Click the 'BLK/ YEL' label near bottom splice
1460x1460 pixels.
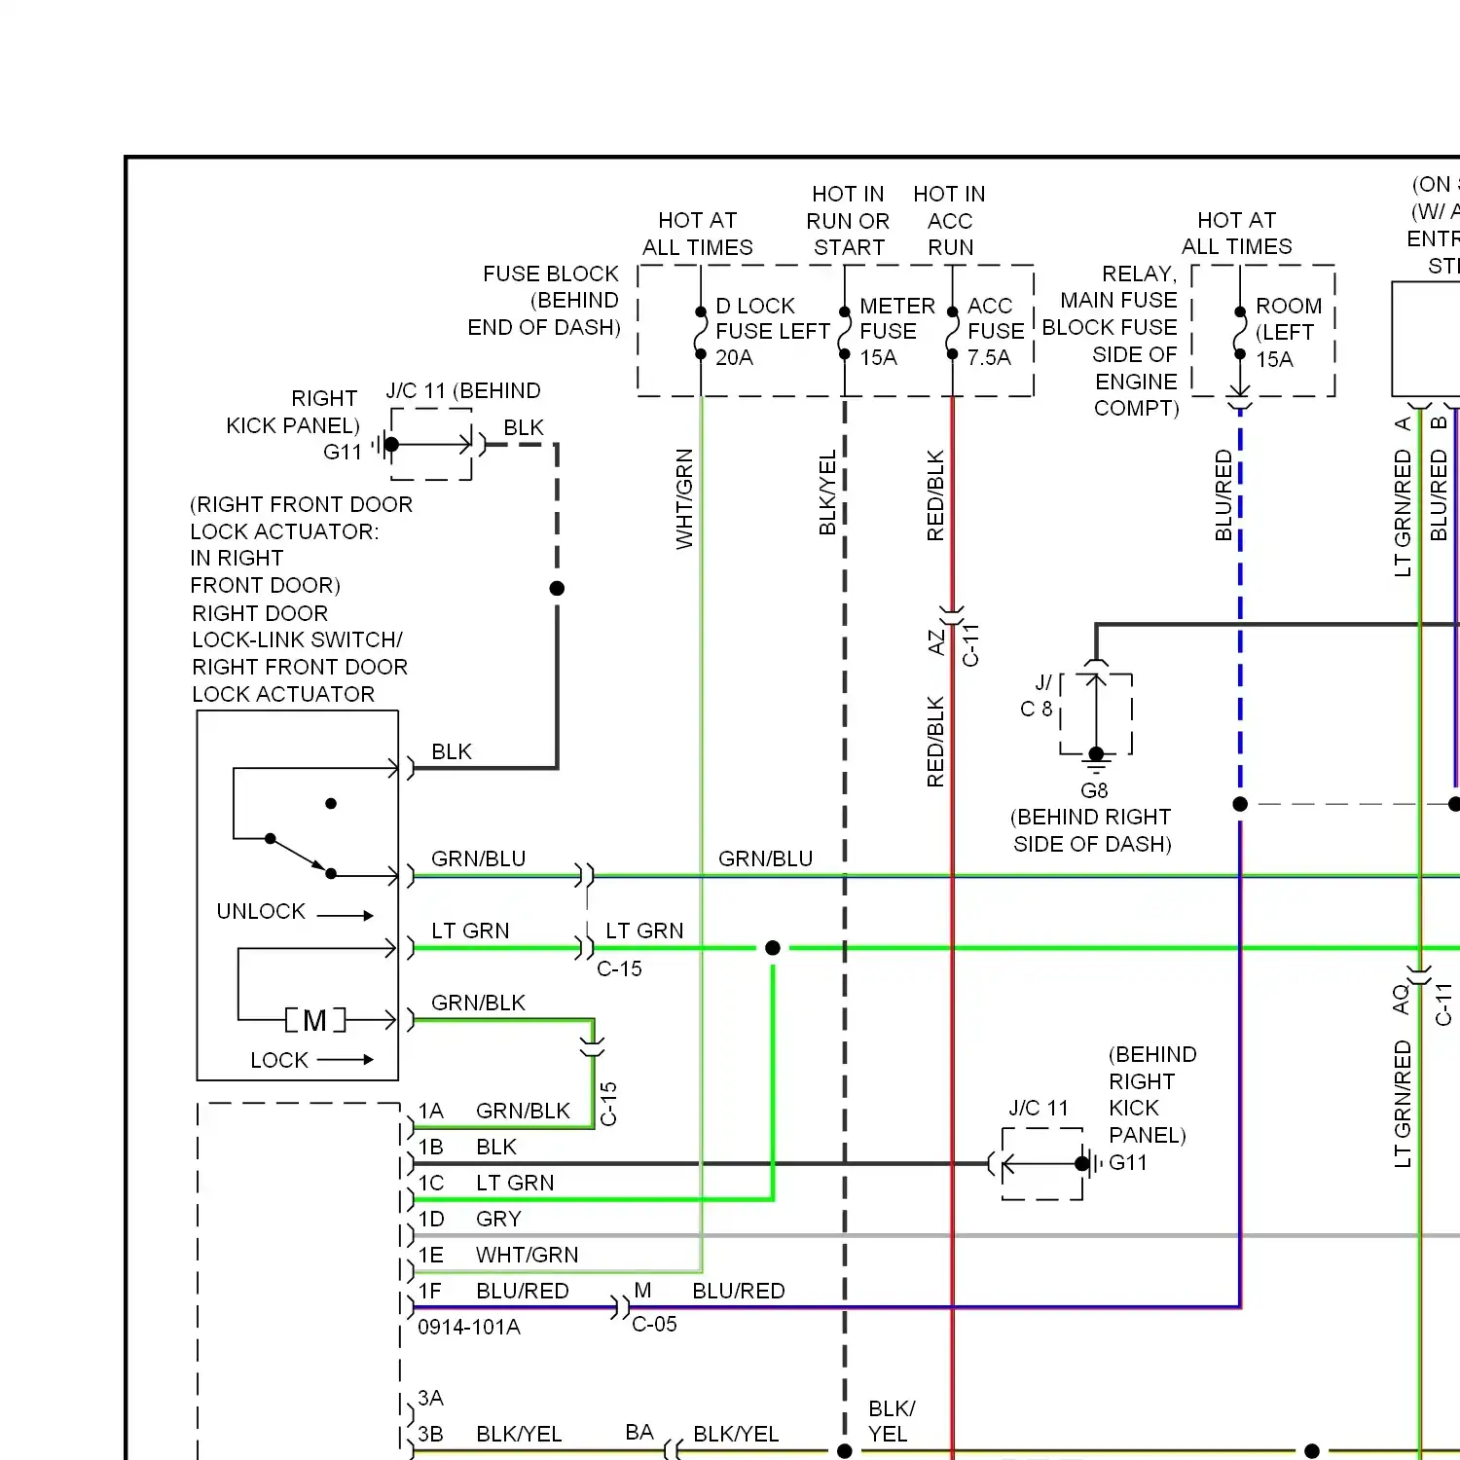click(x=892, y=1421)
